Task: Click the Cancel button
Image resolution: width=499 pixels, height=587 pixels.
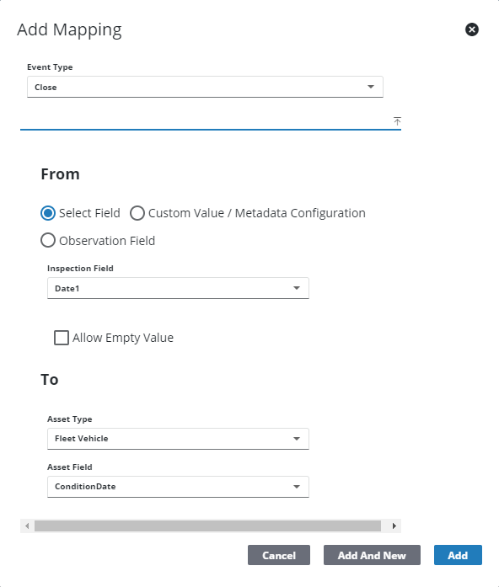Action: [279, 555]
